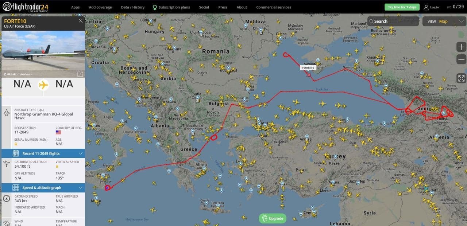Toggle fullscreen map icon
The width and height of the screenshot is (467, 226).
click(461, 78)
